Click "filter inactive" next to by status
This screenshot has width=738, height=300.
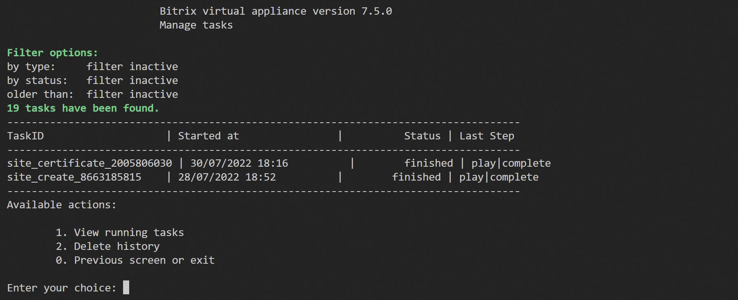[x=132, y=81]
